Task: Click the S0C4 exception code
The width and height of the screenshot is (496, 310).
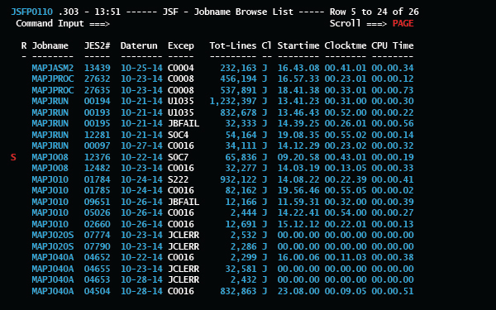Action: 178,135
